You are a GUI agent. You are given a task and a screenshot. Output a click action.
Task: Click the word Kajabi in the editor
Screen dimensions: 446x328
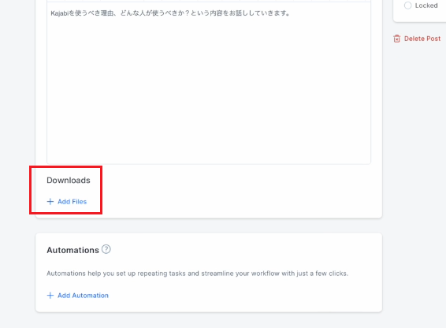click(x=60, y=13)
